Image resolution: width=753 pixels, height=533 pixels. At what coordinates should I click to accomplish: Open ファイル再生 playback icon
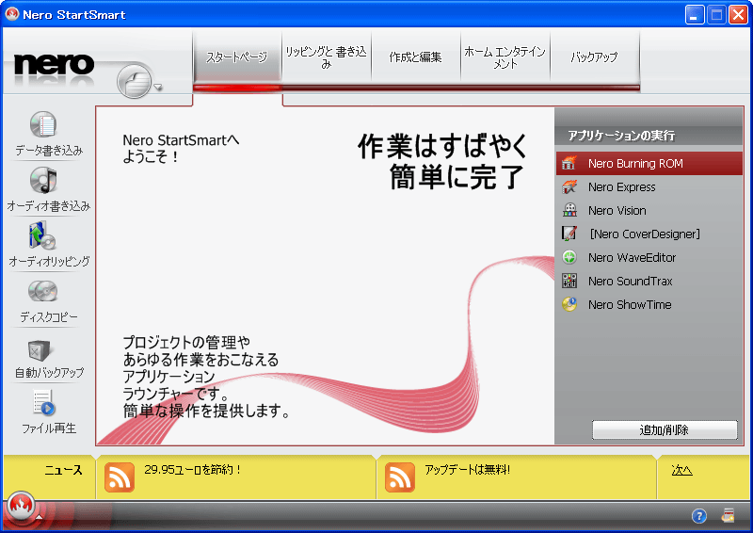(x=43, y=402)
